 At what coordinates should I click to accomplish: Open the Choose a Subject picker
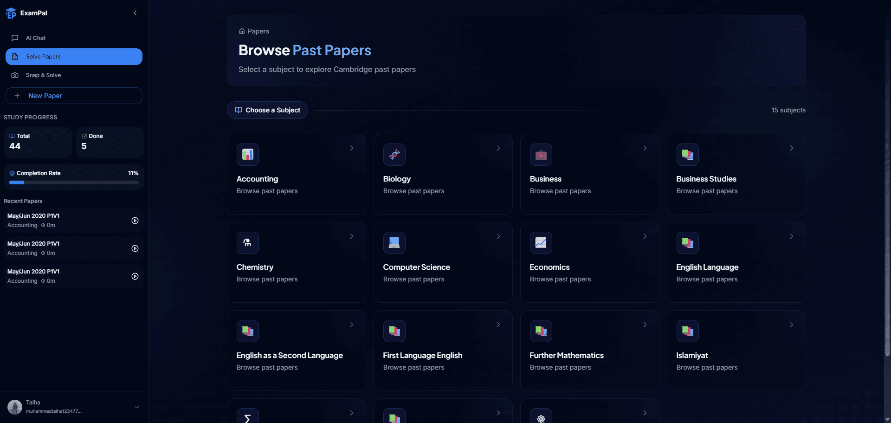tap(267, 110)
